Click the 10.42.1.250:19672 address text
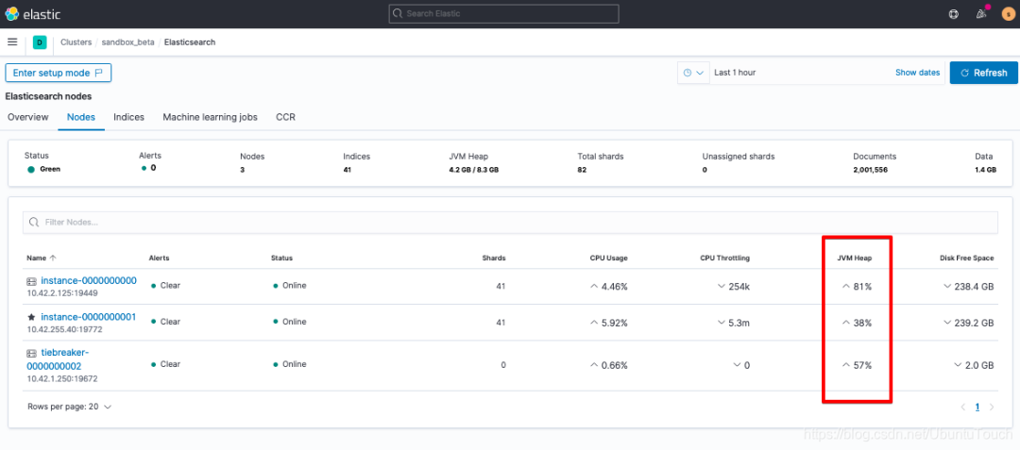The width and height of the screenshot is (1020, 450). click(61, 378)
